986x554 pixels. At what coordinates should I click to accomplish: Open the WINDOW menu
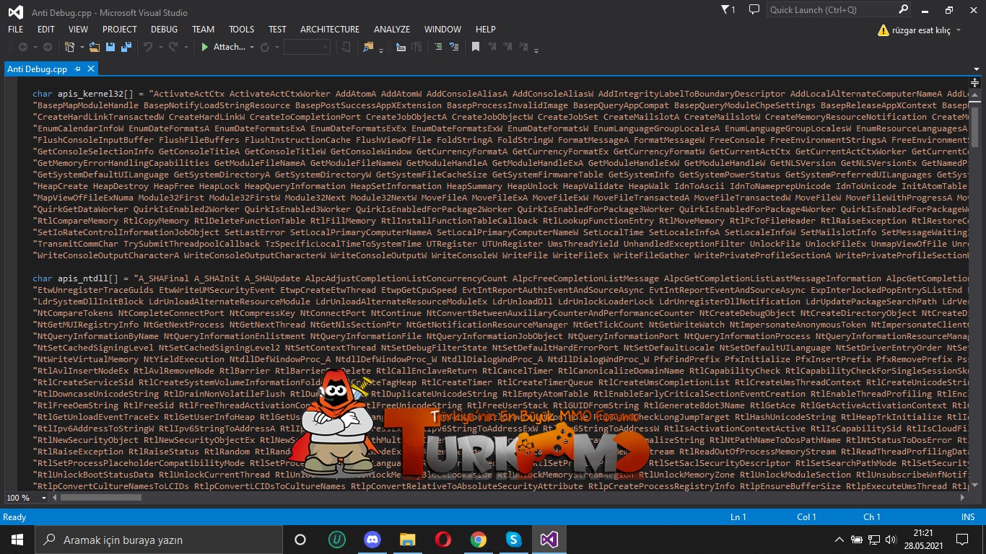[x=442, y=30]
